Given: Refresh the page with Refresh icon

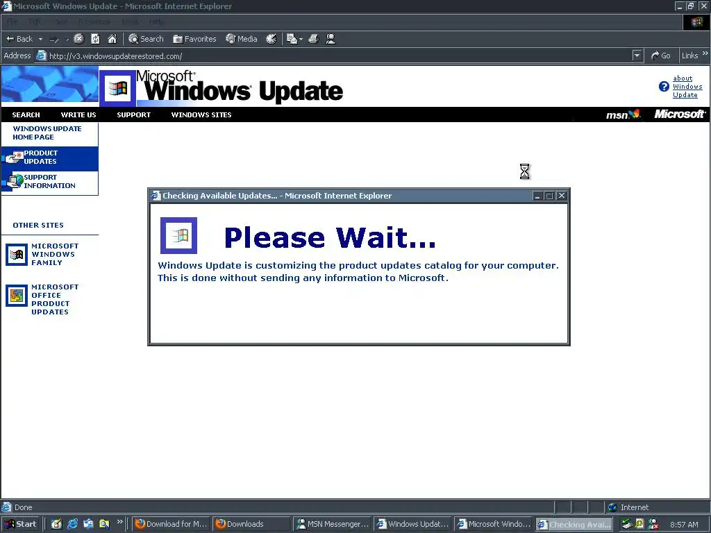Looking at the screenshot, I should (x=95, y=39).
